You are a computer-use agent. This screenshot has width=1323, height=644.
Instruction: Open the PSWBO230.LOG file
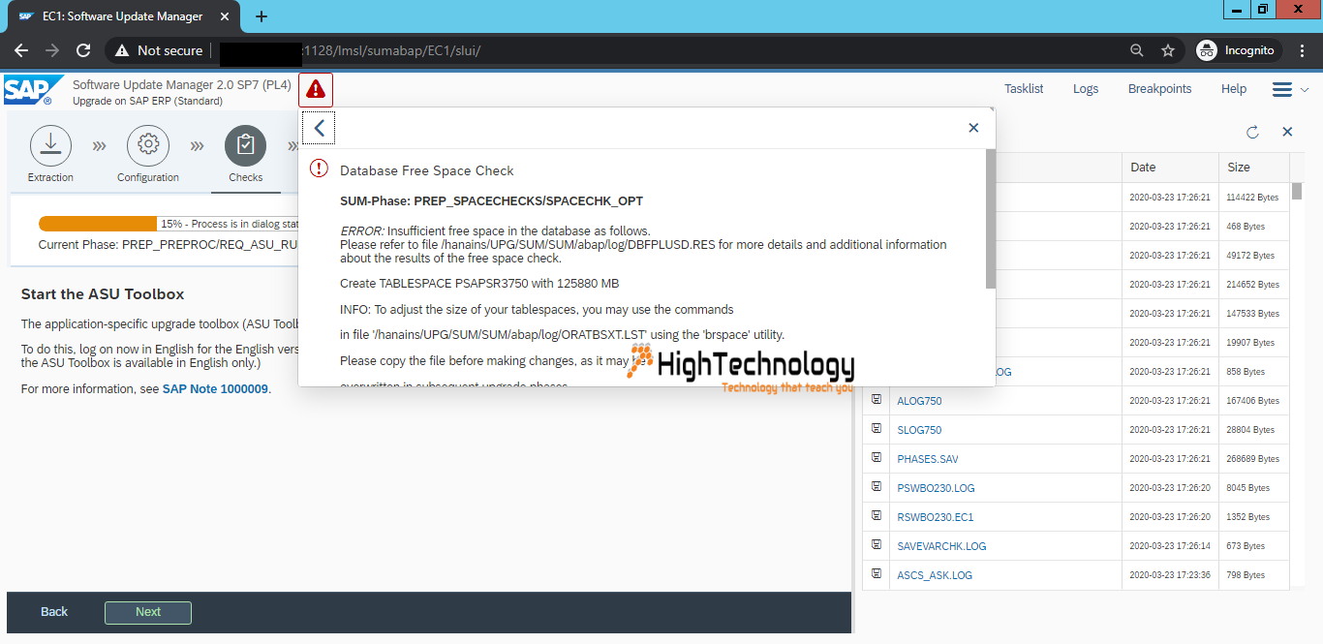coord(936,488)
